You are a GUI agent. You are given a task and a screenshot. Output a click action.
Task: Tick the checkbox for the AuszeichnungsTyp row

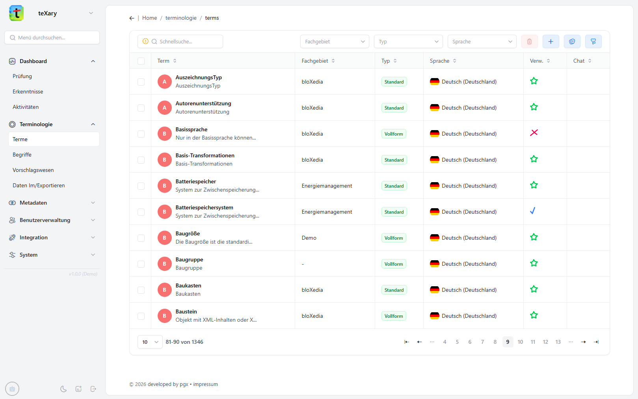click(x=141, y=82)
